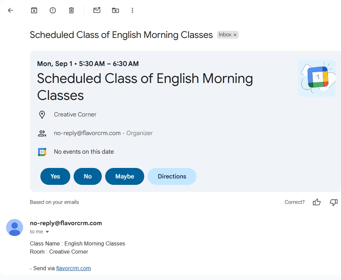The image size is (341, 280).
Task: Delete this email with trash icon
Action: [x=71, y=10]
